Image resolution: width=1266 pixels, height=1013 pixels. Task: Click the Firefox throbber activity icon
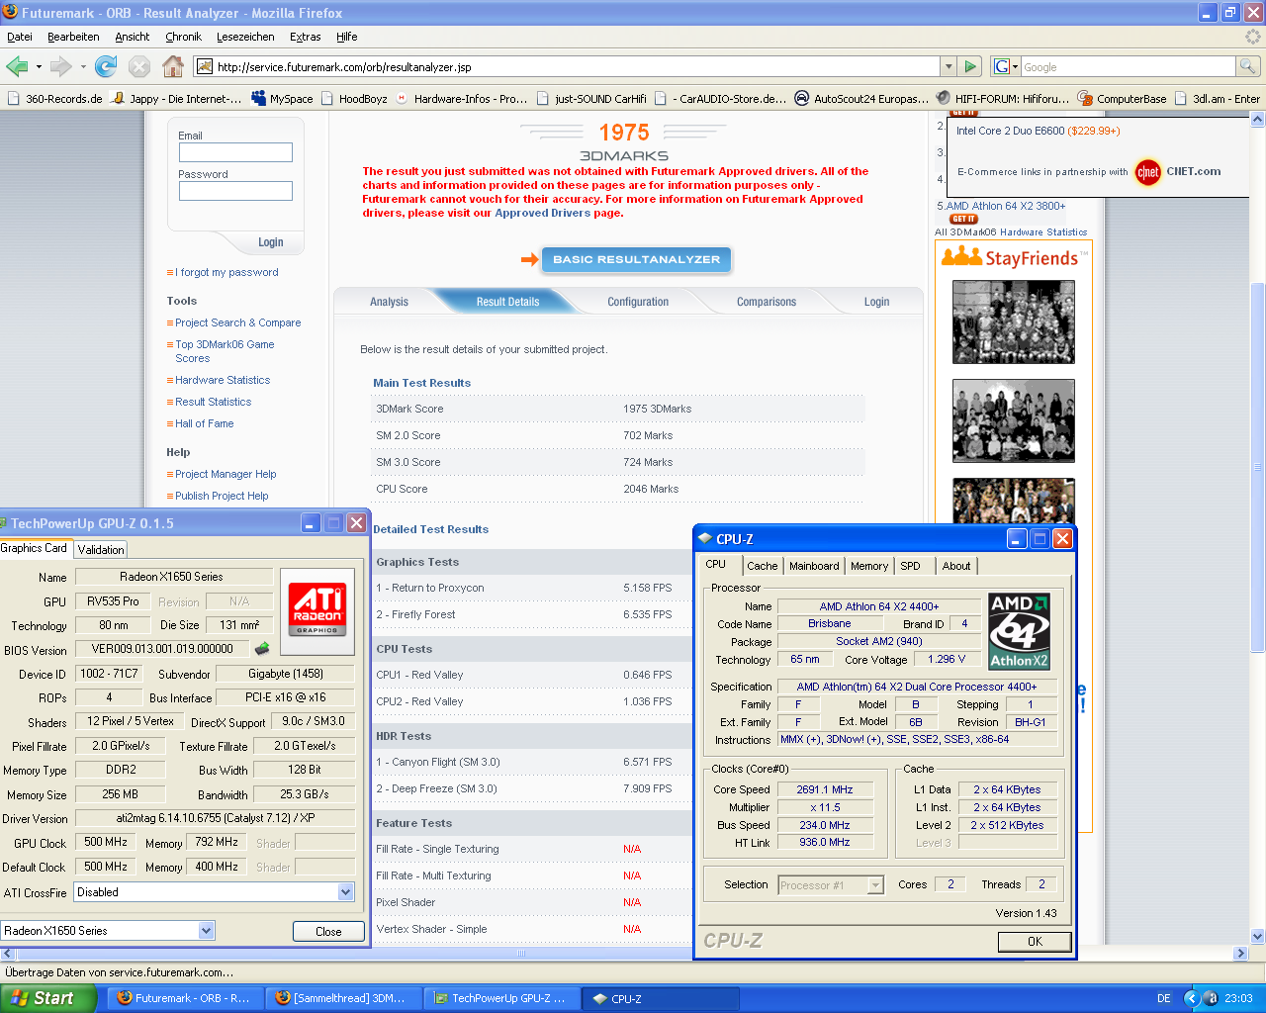tap(1252, 37)
